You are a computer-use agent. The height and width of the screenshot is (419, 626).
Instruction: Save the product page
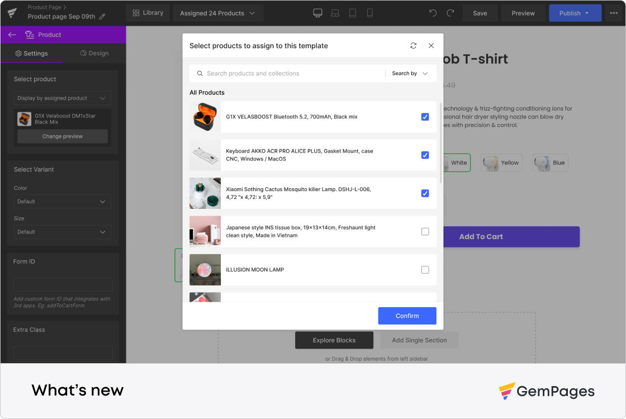(480, 13)
